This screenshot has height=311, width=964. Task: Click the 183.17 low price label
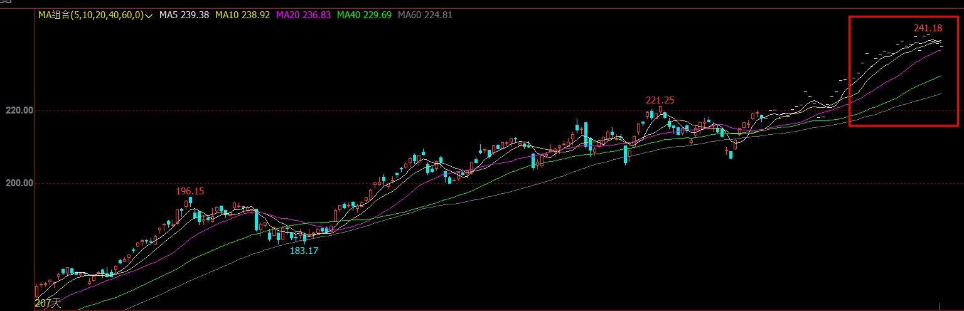point(304,251)
